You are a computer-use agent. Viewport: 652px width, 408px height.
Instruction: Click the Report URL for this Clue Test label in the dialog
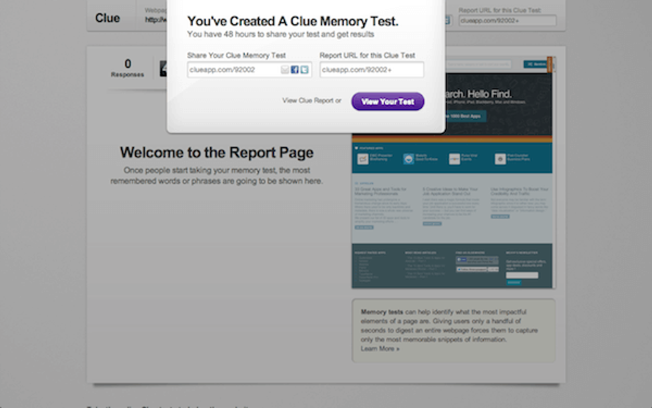367,55
